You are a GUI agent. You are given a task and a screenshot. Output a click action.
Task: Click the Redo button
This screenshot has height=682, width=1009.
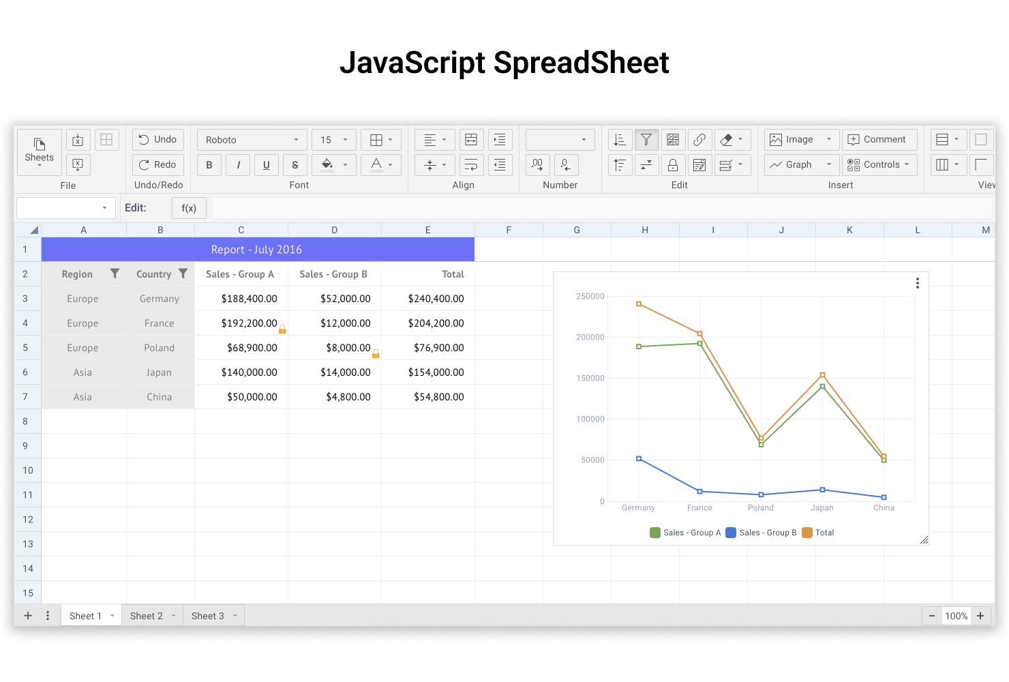(x=158, y=164)
